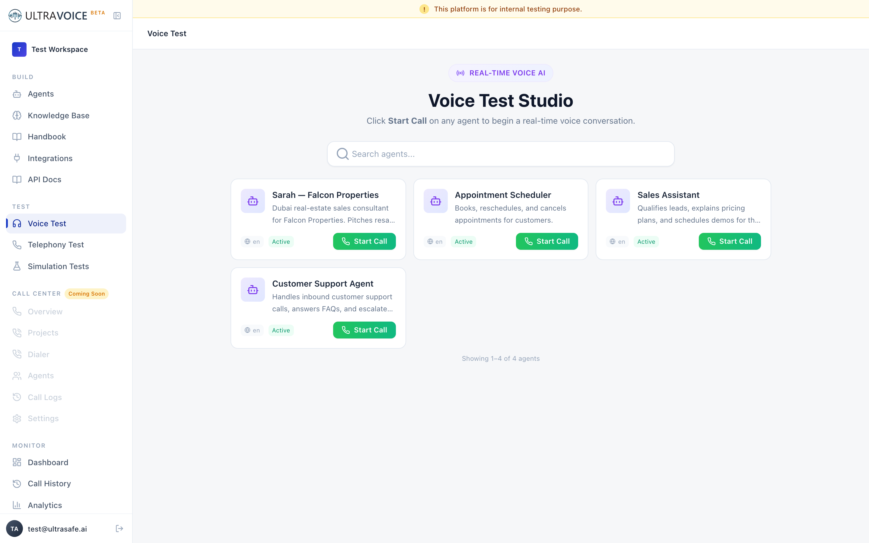Click the API Docs book icon
Image resolution: width=869 pixels, height=543 pixels.
tap(17, 179)
